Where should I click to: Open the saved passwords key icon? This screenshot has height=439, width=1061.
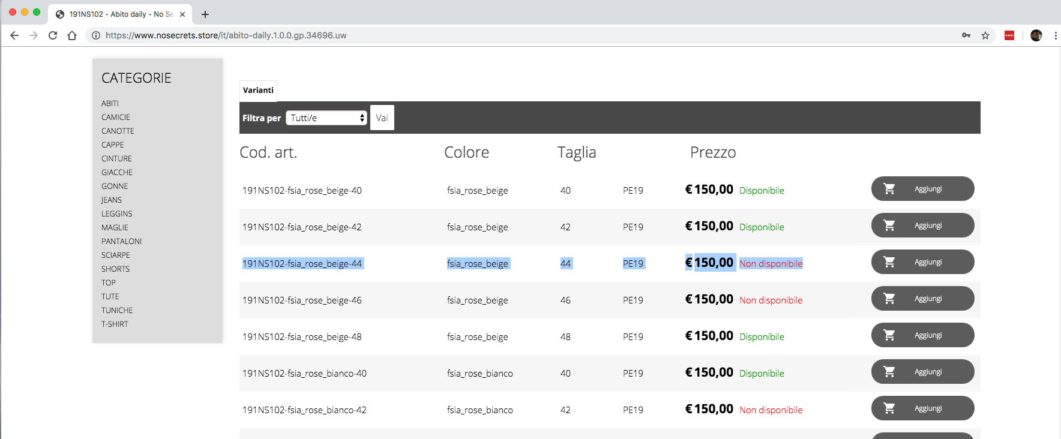click(x=966, y=35)
